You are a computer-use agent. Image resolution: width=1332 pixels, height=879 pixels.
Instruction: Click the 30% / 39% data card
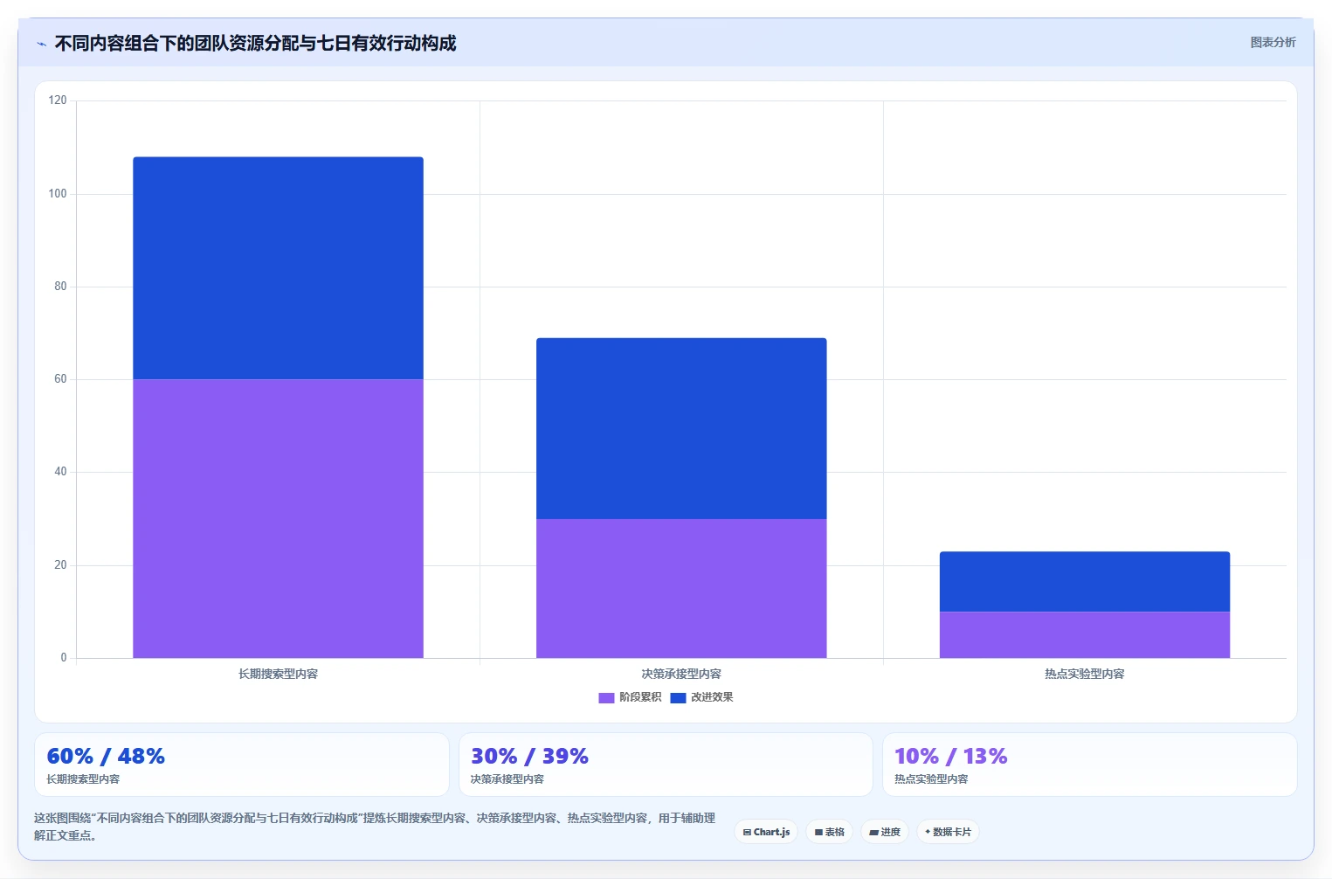pyautogui.click(x=666, y=765)
